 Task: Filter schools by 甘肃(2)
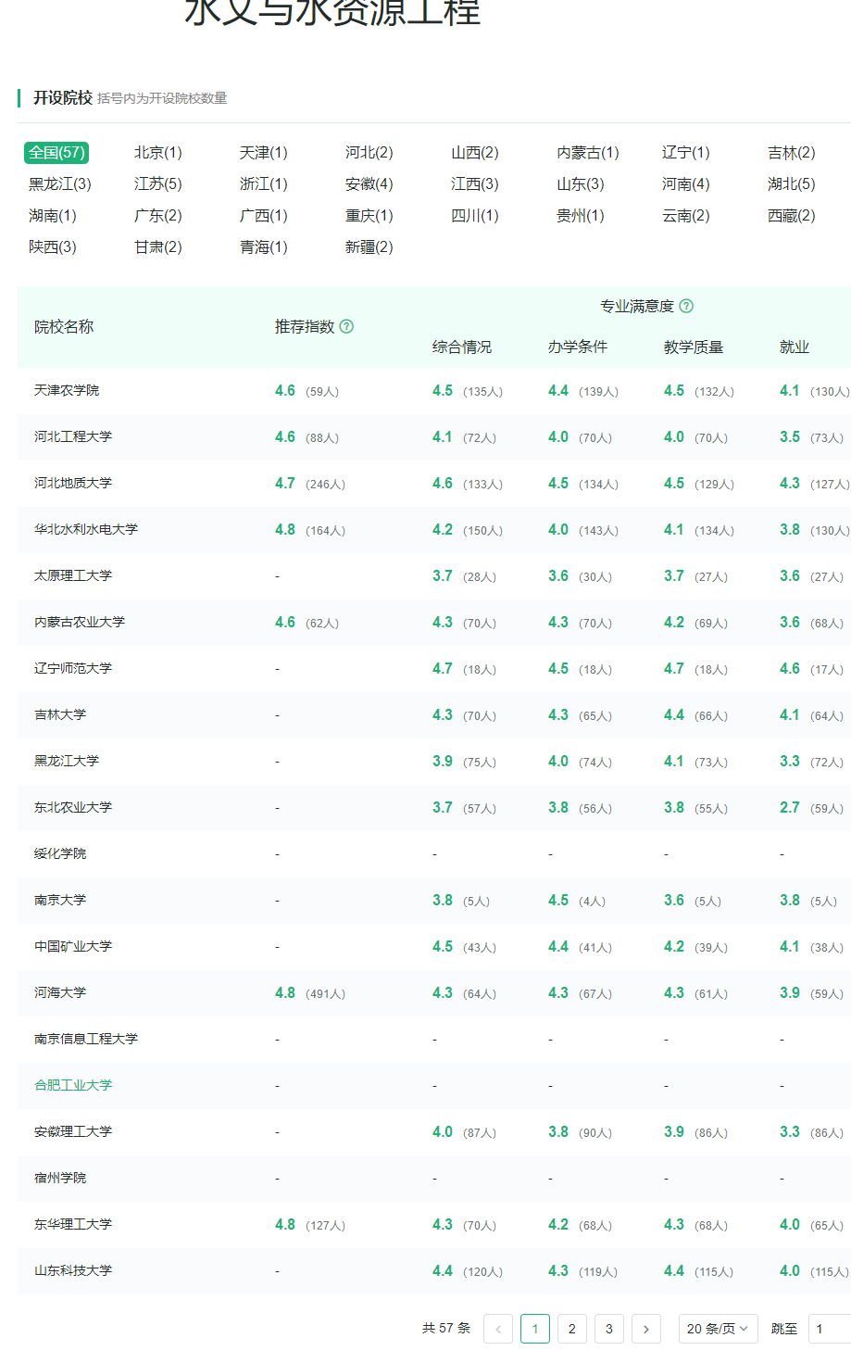(158, 246)
